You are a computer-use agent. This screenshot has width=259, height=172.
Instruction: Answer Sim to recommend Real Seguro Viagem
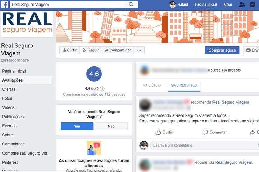(77, 126)
